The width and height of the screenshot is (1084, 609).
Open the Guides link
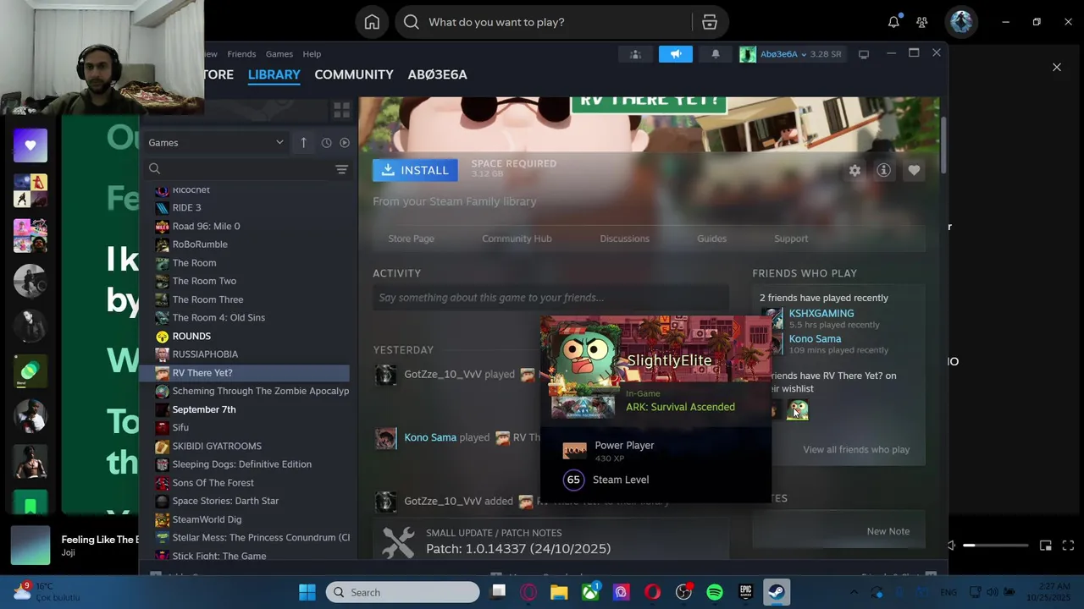(x=711, y=239)
